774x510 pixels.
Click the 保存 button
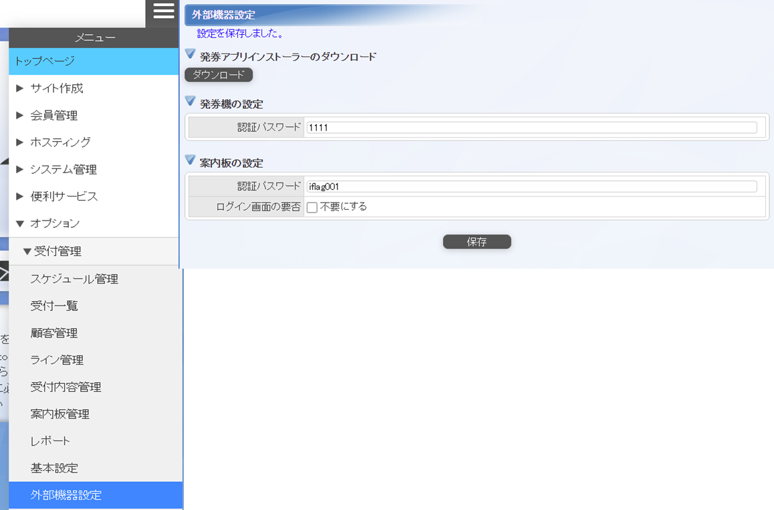click(477, 242)
